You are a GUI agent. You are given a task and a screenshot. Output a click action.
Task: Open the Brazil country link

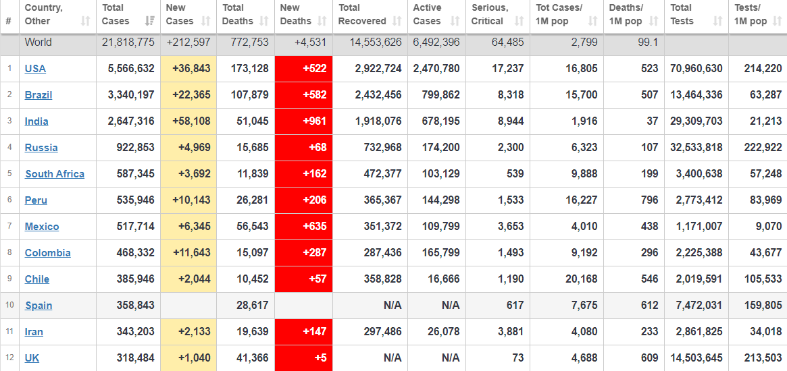click(38, 94)
